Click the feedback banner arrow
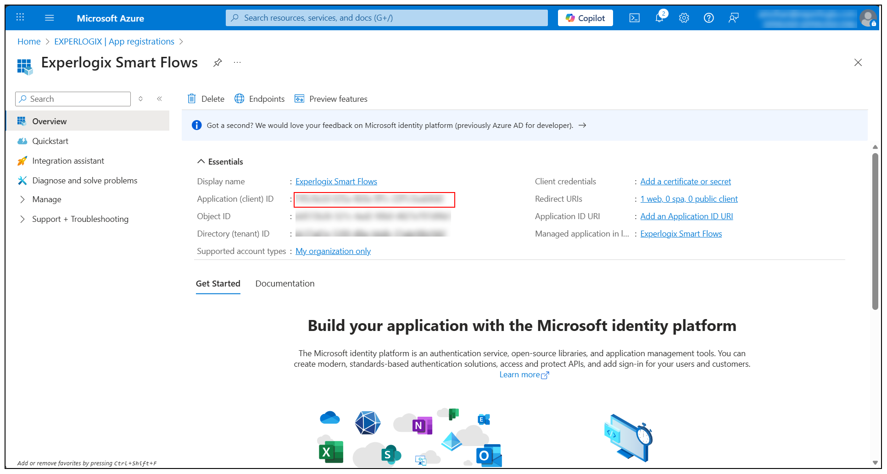The width and height of the screenshot is (887, 474). pos(582,125)
